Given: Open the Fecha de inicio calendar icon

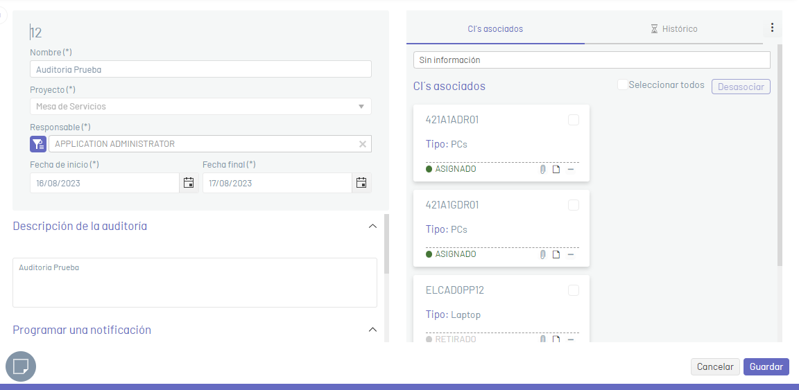Looking at the screenshot, I should pyautogui.click(x=189, y=183).
